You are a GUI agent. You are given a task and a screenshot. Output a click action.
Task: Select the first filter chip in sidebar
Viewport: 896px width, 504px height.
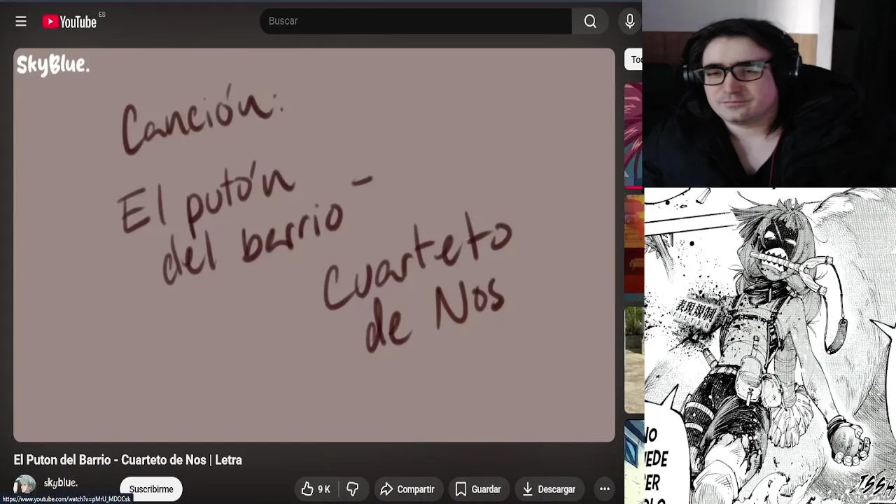tap(633, 59)
